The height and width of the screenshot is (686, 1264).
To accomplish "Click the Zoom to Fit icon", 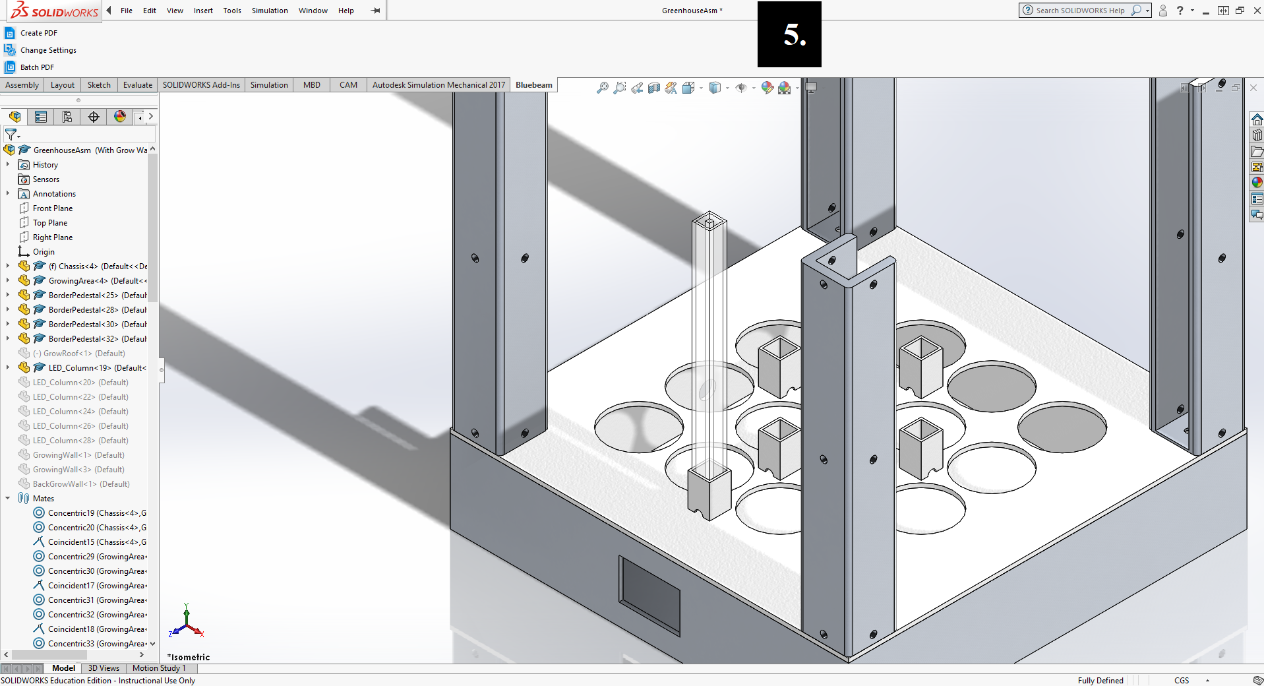I will 602,88.
